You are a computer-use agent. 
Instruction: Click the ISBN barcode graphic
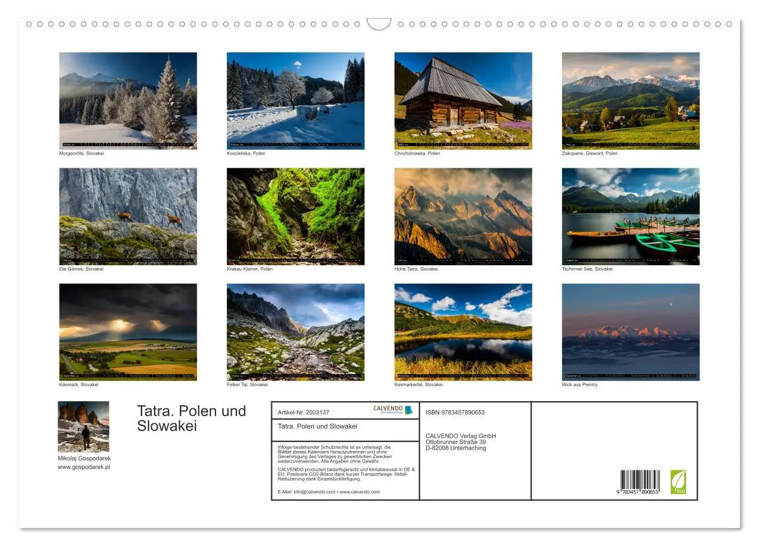639,480
